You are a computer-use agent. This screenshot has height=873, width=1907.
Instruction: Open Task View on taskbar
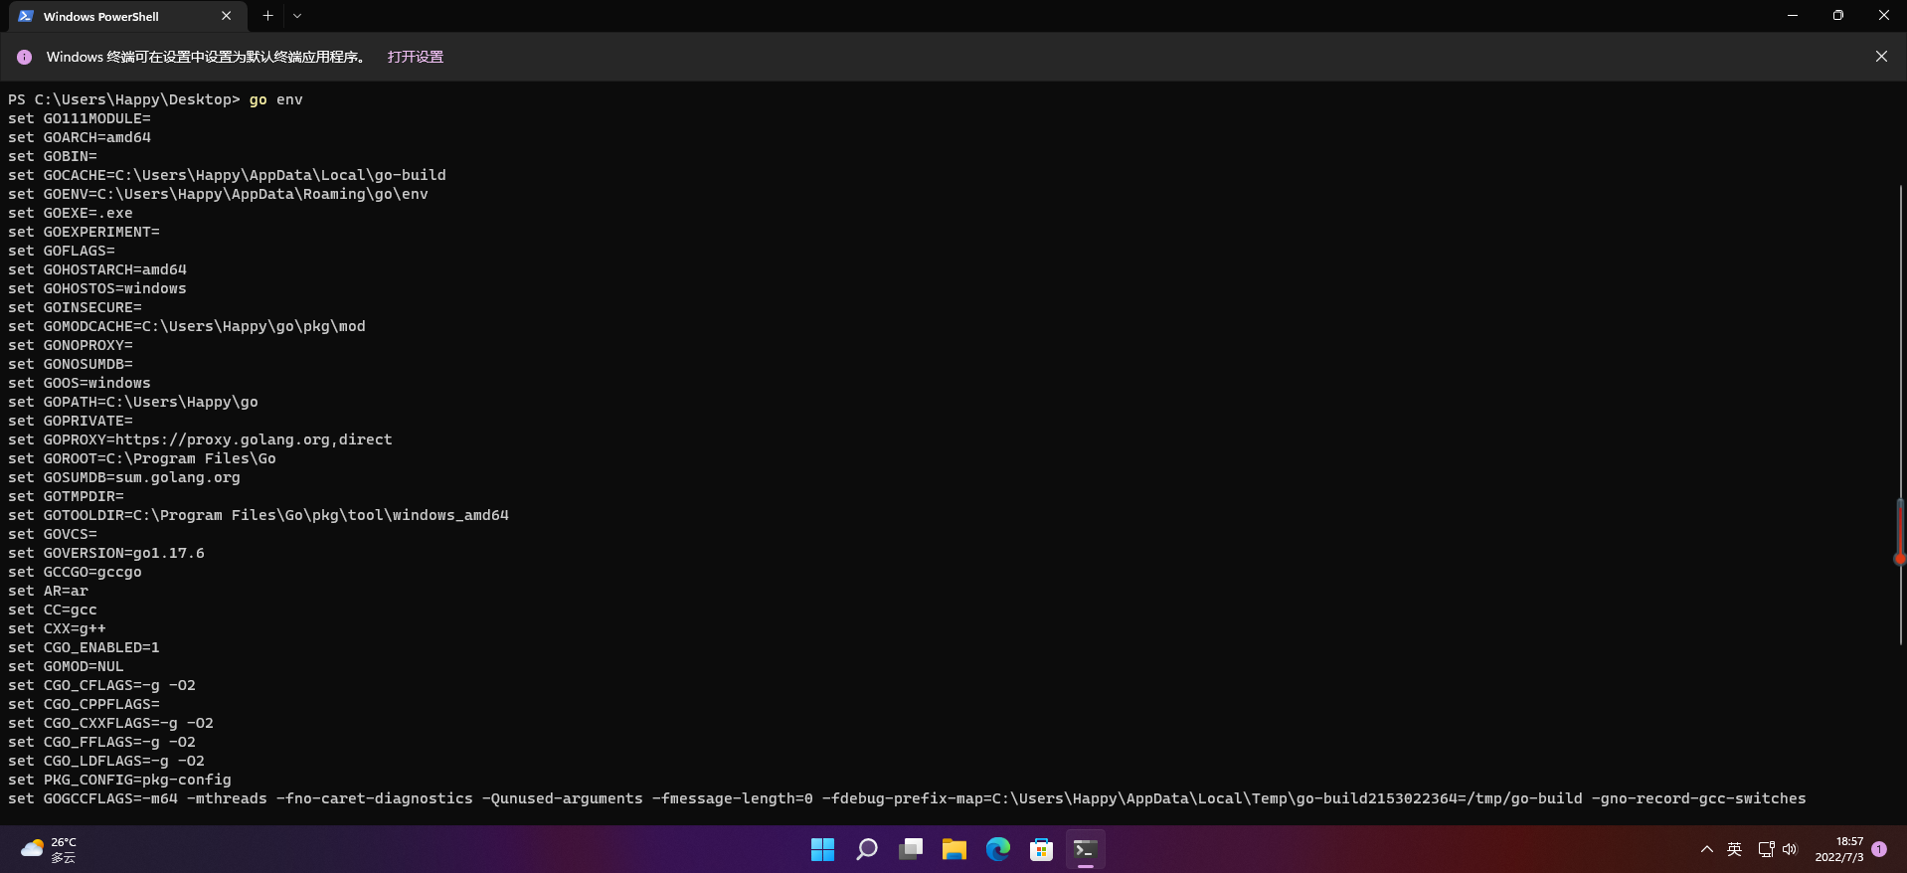pos(911,849)
